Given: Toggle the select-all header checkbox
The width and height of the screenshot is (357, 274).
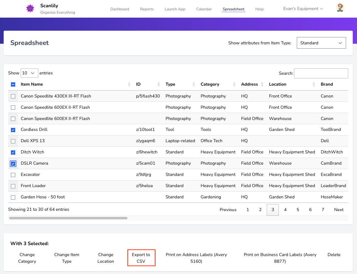Looking at the screenshot, I should coord(13,84).
